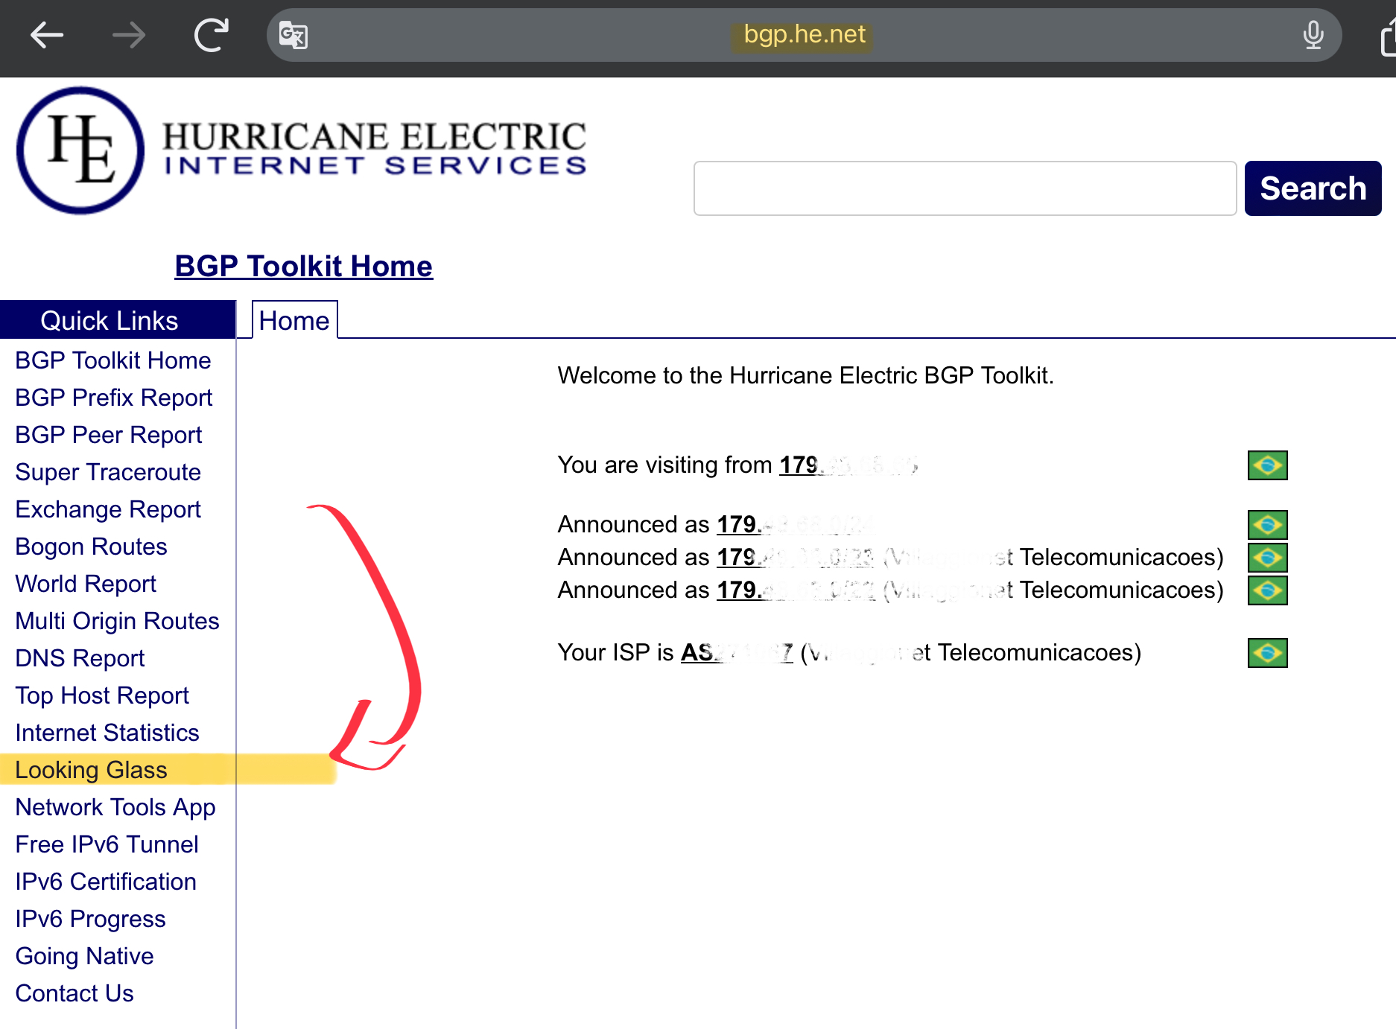Viewport: 1396px width, 1029px height.
Task: Click the third Announced as prefix link
Action: click(796, 590)
